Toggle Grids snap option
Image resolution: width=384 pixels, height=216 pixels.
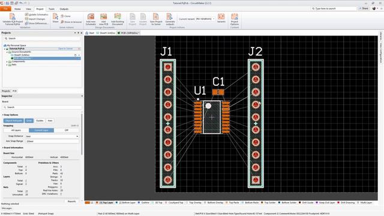point(29,121)
